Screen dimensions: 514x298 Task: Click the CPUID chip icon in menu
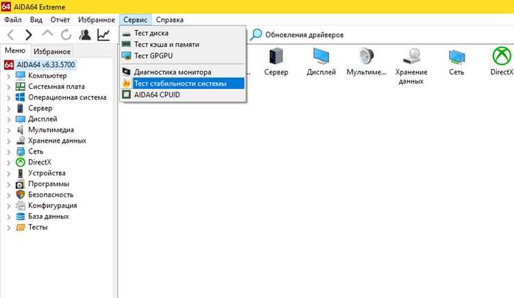126,95
